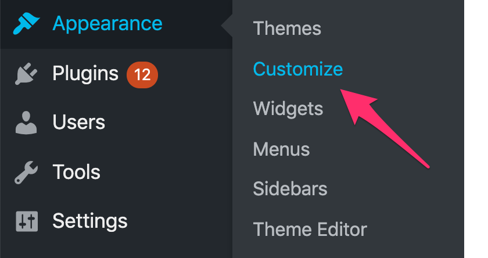Click the Users person silhouette icon

26,123
